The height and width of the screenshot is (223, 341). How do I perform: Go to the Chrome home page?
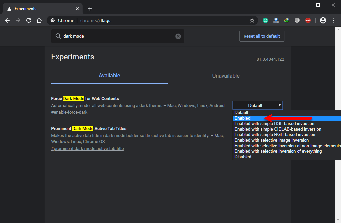pyautogui.click(x=39, y=20)
